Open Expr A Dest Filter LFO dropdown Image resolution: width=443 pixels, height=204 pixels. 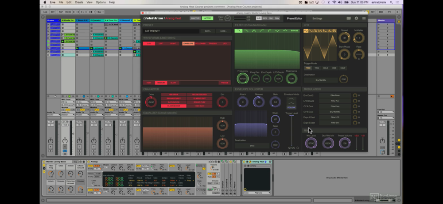(x=335, y=117)
